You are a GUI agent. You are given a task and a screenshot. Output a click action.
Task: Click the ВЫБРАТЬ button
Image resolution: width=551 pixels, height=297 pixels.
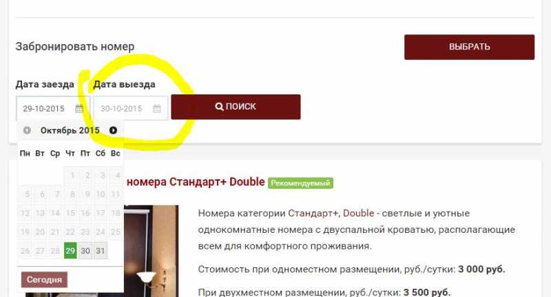coord(470,47)
